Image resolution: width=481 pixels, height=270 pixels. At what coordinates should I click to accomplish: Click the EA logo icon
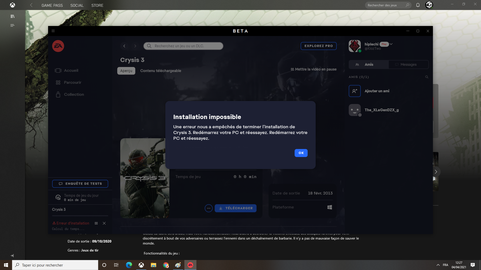point(58,46)
